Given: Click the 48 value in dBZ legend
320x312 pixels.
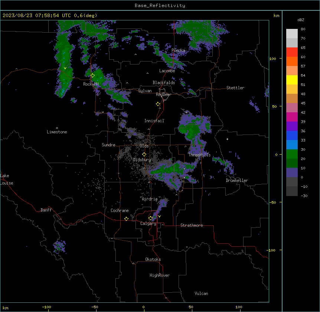Looking at the screenshot, I should click(x=303, y=94).
